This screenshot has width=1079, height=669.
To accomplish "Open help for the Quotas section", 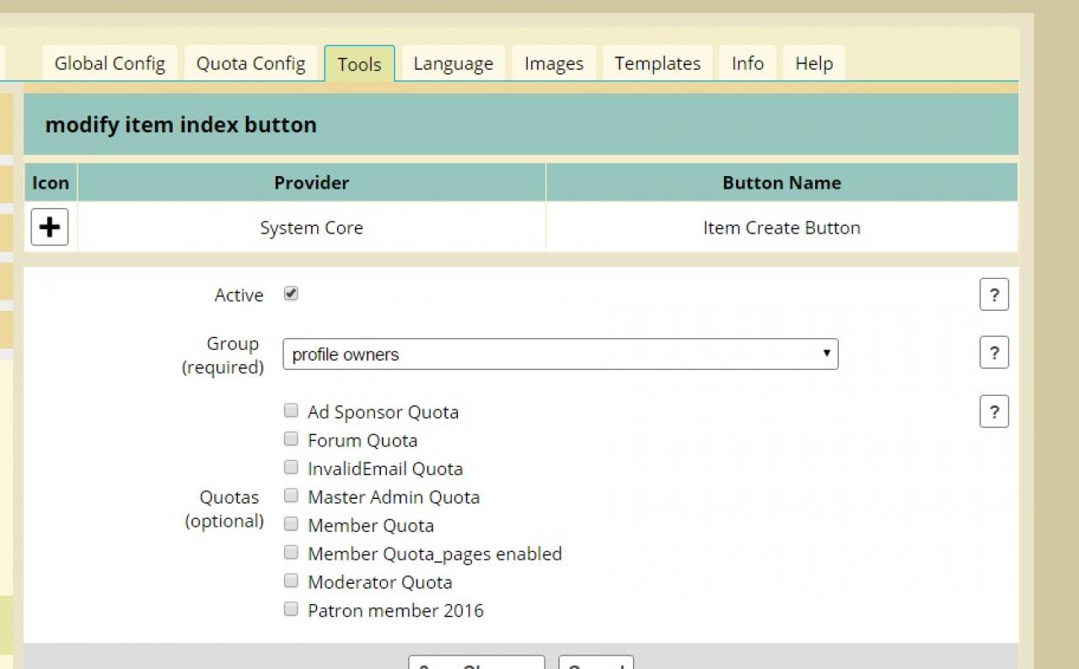I will (x=994, y=412).
